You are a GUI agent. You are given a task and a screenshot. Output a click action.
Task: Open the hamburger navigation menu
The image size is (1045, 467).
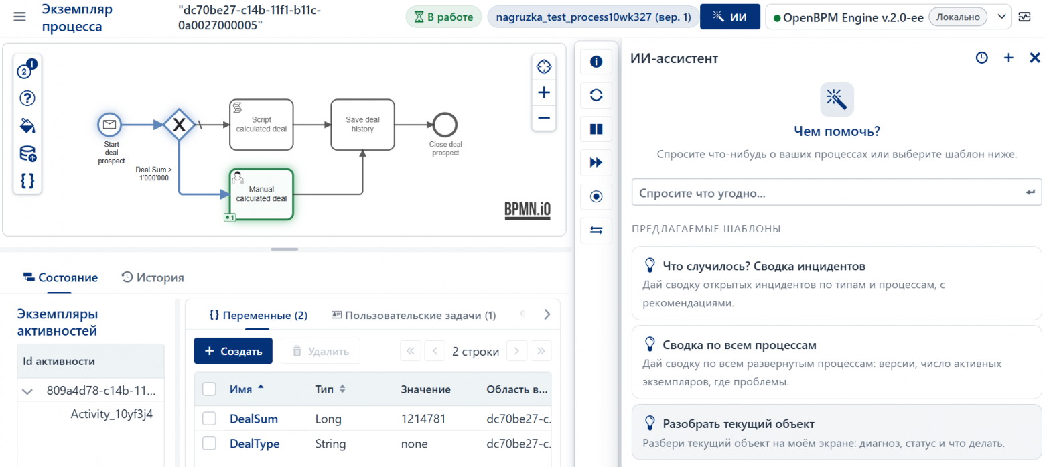[20, 17]
